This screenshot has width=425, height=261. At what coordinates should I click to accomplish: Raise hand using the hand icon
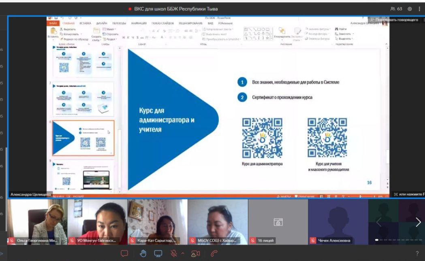click(143, 253)
